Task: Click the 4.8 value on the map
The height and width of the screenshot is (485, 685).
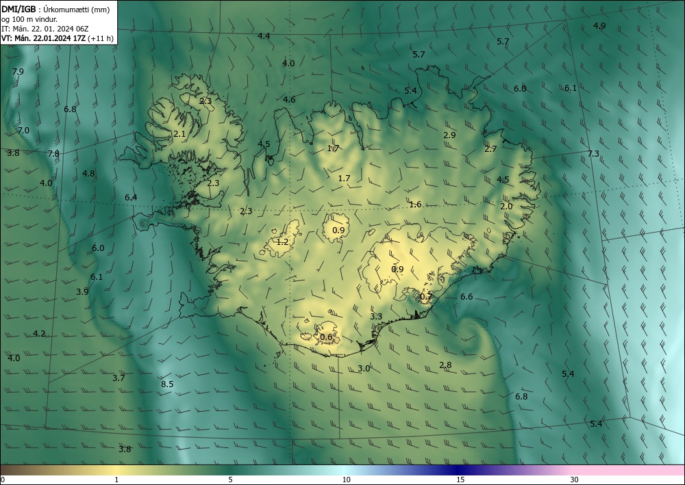Action: tap(88, 173)
